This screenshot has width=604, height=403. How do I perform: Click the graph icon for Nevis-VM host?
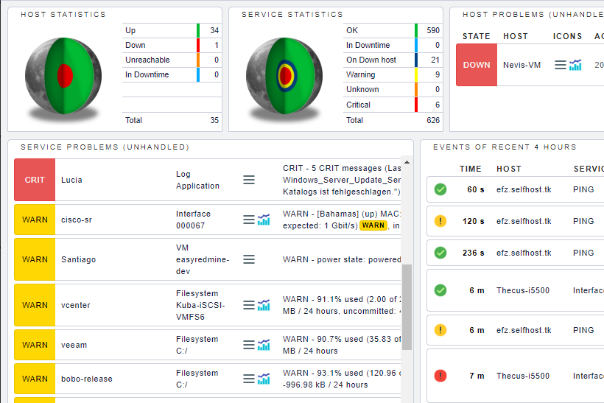point(575,65)
